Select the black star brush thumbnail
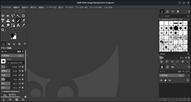This screenshot has height=102, width=191. point(180,28)
